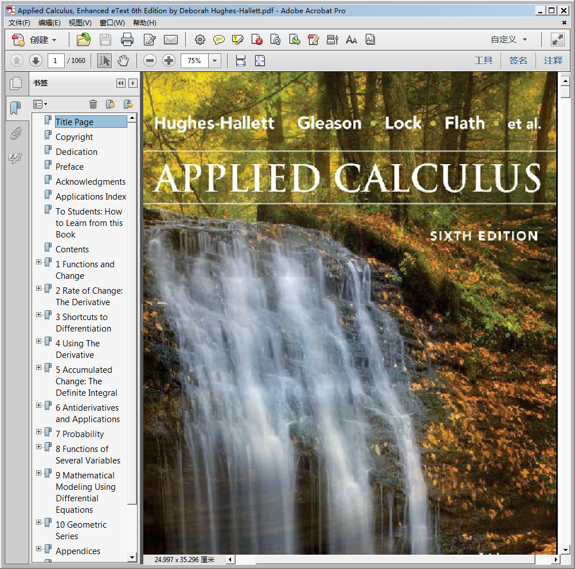Click the Extract page green arrow icon

click(x=295, y=40)
